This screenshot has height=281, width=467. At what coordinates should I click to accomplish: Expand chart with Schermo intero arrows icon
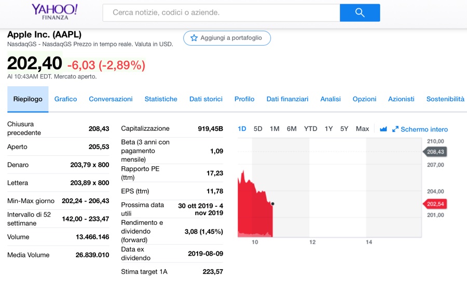(395, 129)
